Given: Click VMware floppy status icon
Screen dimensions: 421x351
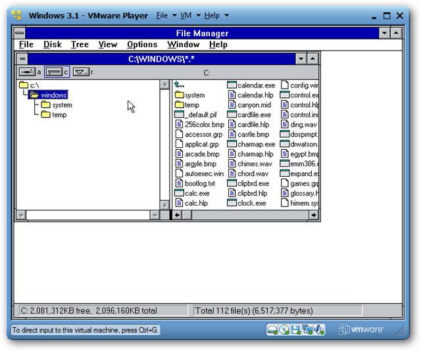Looking at the screenshot, I should pyautogui.click(x=296, y=330).
